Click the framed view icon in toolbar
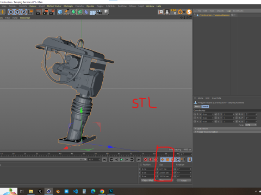 point(160,12)
